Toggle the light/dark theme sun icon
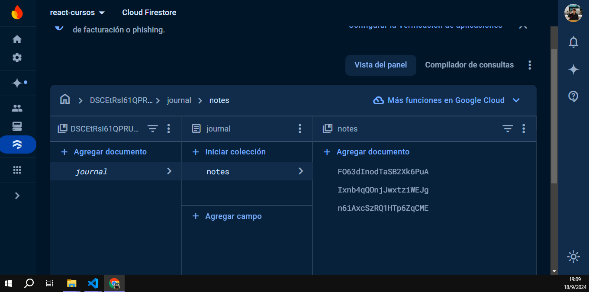Screen dimensions: 589x292 point(573,257)
